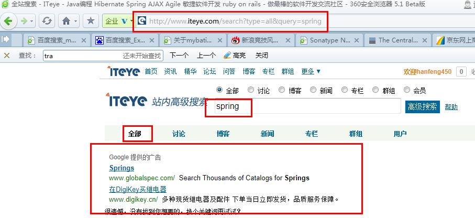This screenshot has height=218, width=475.
Task: Click the address bar URL field
Action: coord(235,21)
